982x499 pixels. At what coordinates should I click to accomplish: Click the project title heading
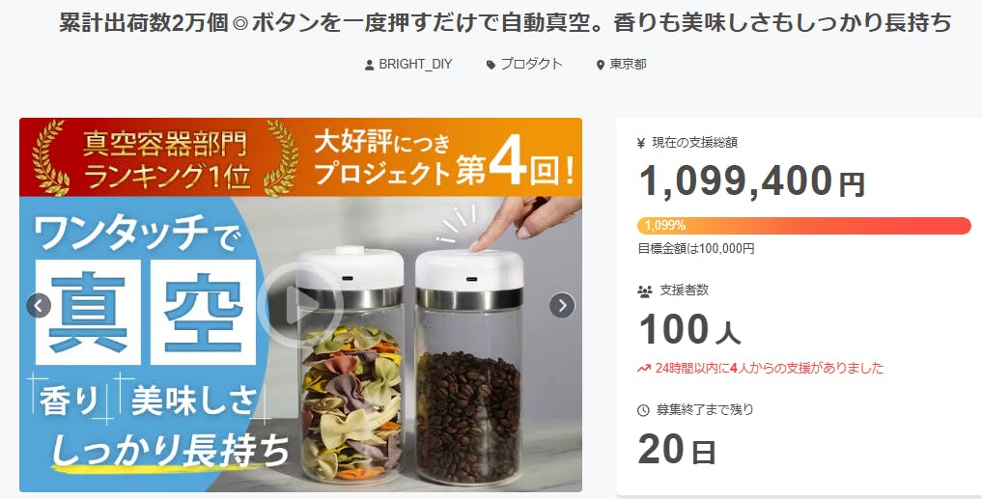click(505, 23)
